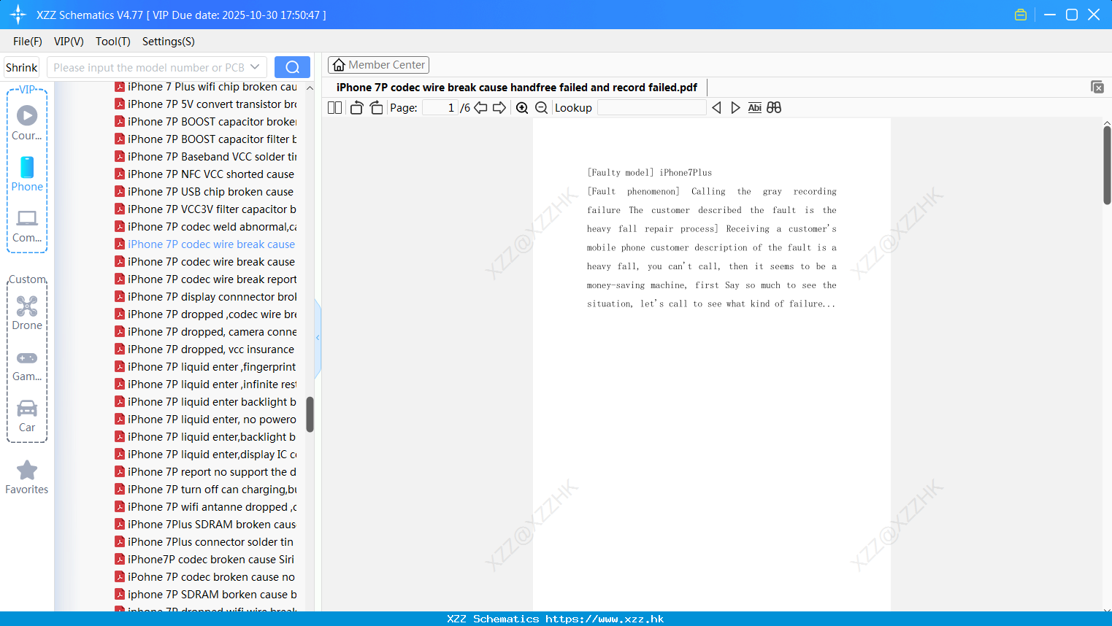Open iPhone 7Plus SDRAM broken file
The height and width of the screenshot is (626, 1112).
(206, 525)
